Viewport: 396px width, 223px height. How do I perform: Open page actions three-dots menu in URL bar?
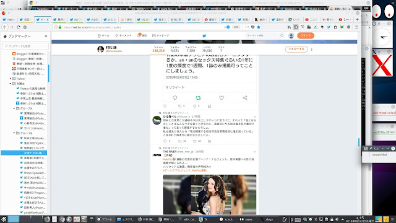[247, 27]
